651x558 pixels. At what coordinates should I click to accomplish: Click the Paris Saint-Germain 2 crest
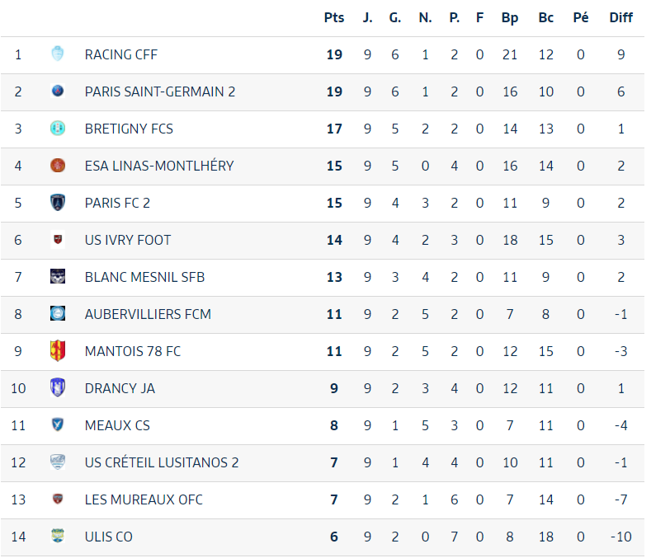(x=58, y=91)
